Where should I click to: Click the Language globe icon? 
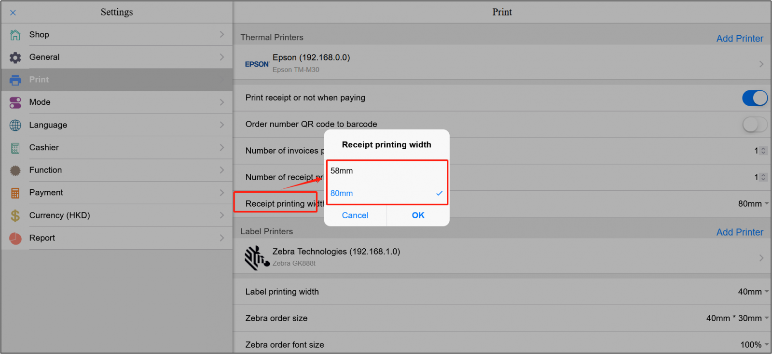tap(15, 125)
